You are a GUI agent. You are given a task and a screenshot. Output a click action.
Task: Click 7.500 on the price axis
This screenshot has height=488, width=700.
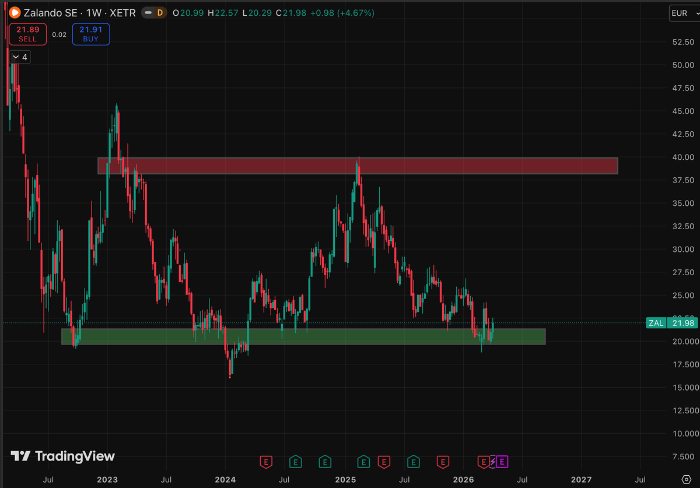click(x=685, y=457)
